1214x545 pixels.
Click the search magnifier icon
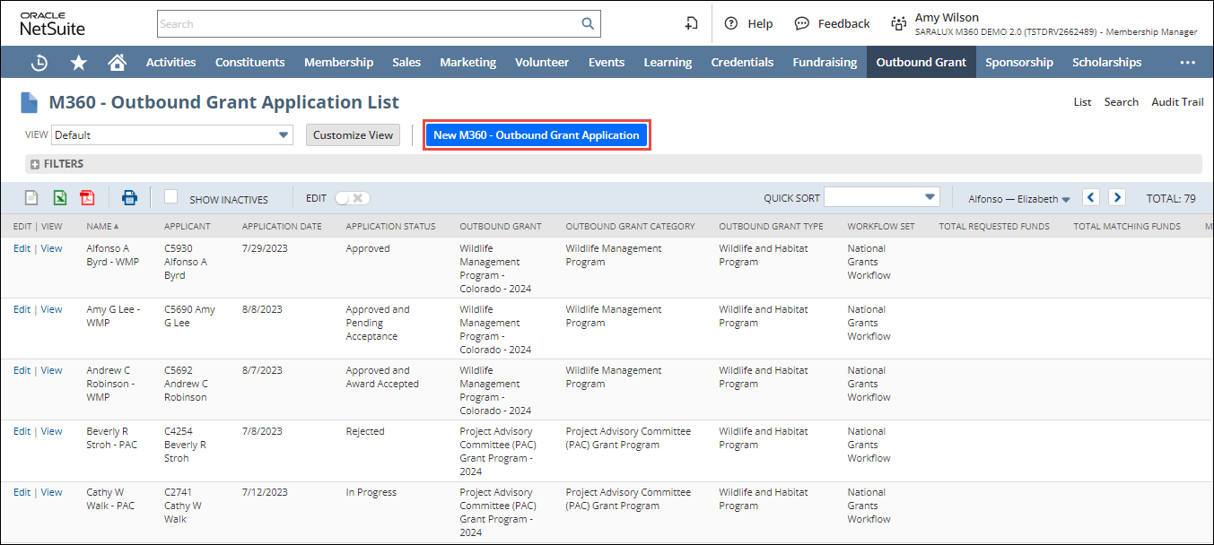(588, 24)
